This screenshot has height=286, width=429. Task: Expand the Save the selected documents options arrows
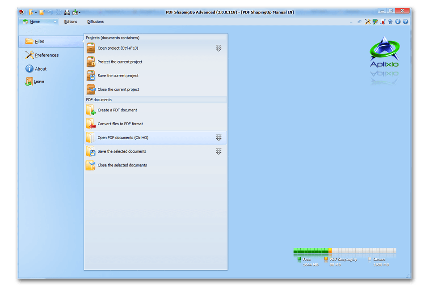219,151
